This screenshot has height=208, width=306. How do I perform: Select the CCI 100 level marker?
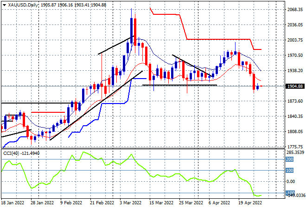[290, 171]
